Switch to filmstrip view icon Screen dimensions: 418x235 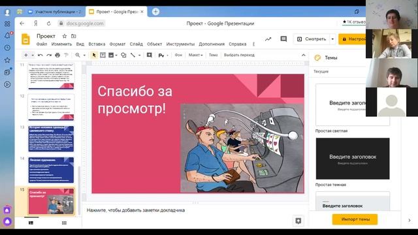[x=31, y=223]
